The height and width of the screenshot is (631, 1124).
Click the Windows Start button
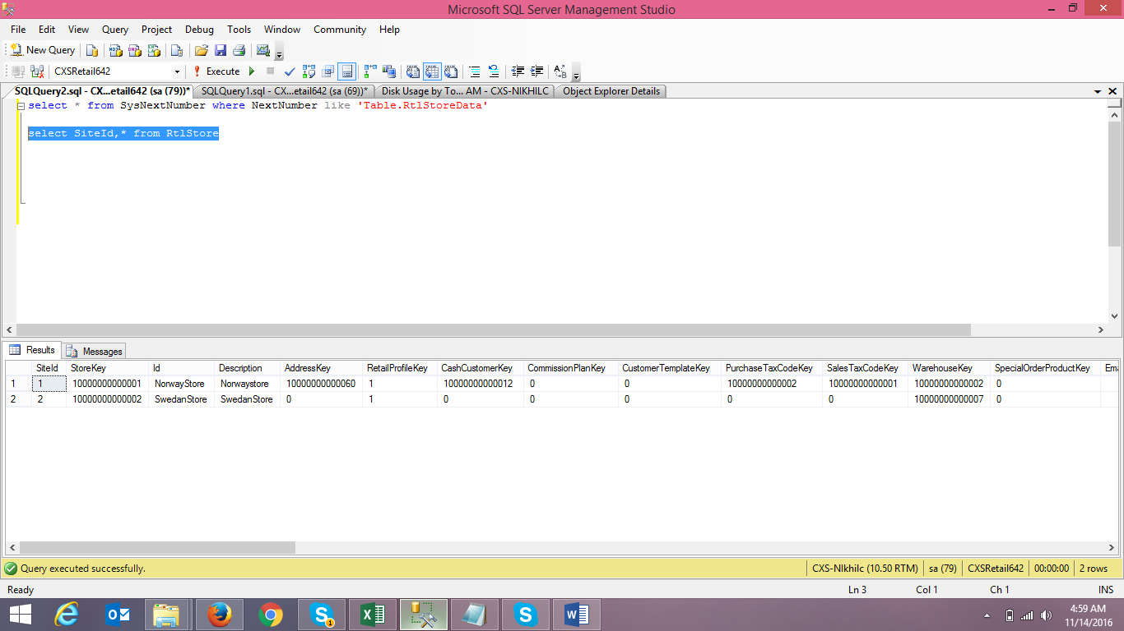pos(21,614)
